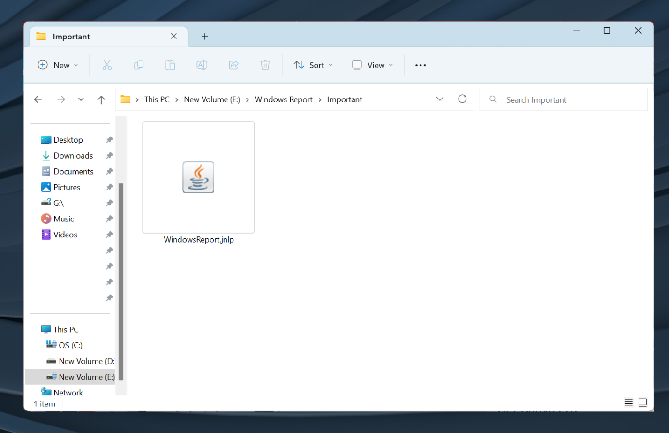
Task: Click the 1 item status text
Action: click(45, 404)
